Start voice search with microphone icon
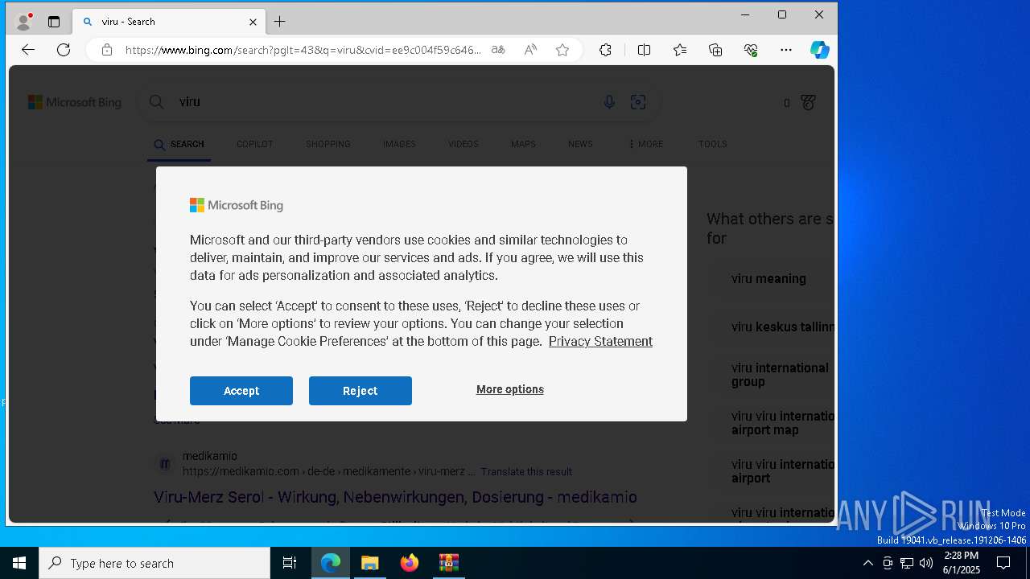 coord(609,102)
